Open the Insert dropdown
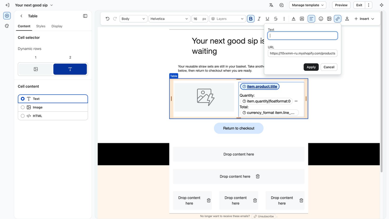Image resolution: width=389 pixels, height=219 pixels. 364,19
